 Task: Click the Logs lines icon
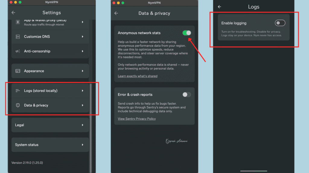[18, 91]
